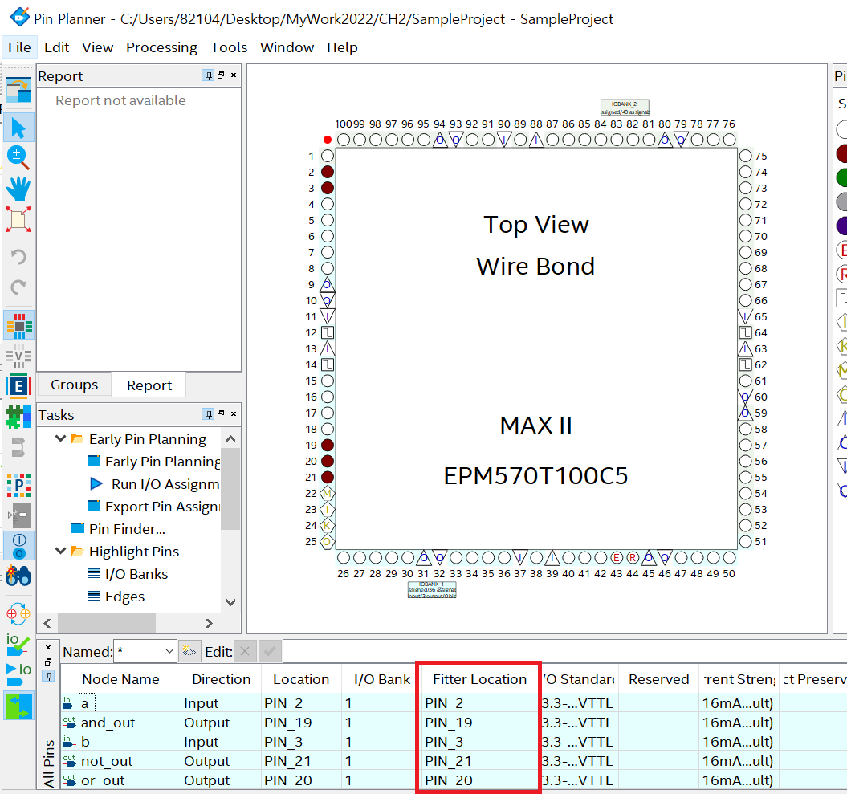Click the swap pins crosshair icon
The image size is (847, 794).
[19, 614]
